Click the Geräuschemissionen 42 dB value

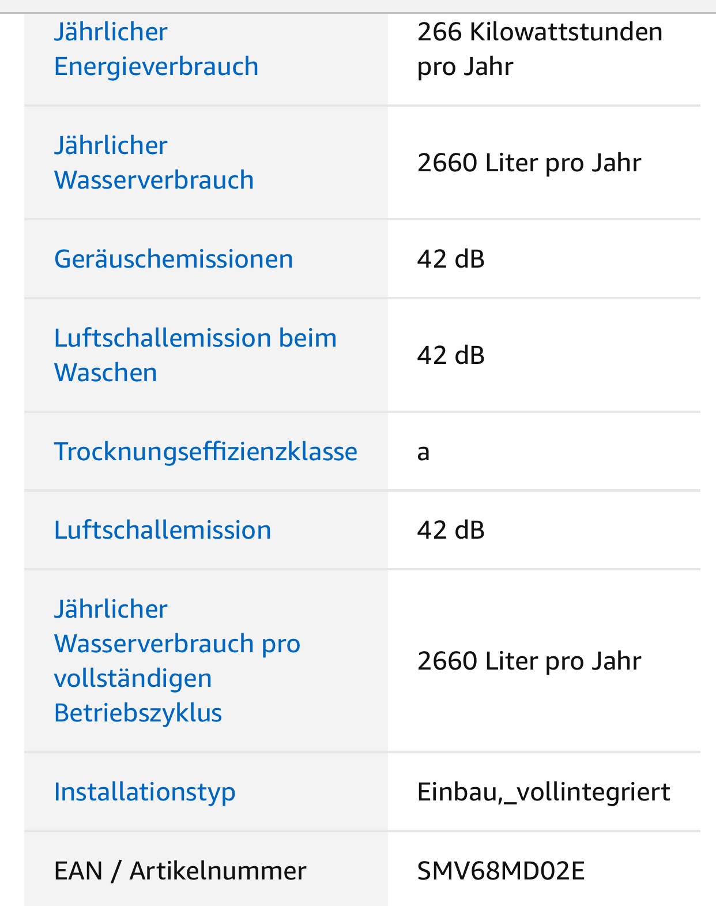point(451,259)
